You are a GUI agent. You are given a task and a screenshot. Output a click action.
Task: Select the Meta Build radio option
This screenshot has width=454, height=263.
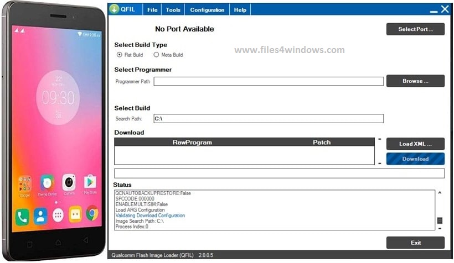(156, 55)
